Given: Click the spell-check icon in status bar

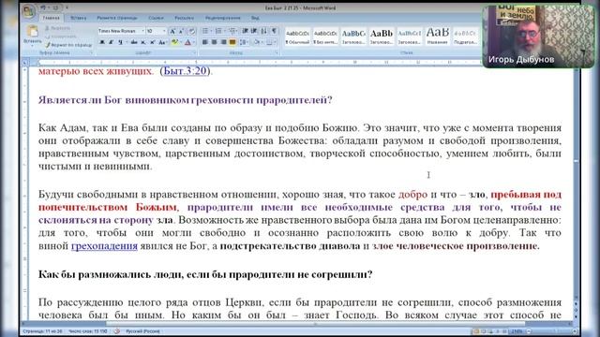Looking at the screenshot, I should coord(117,331).
